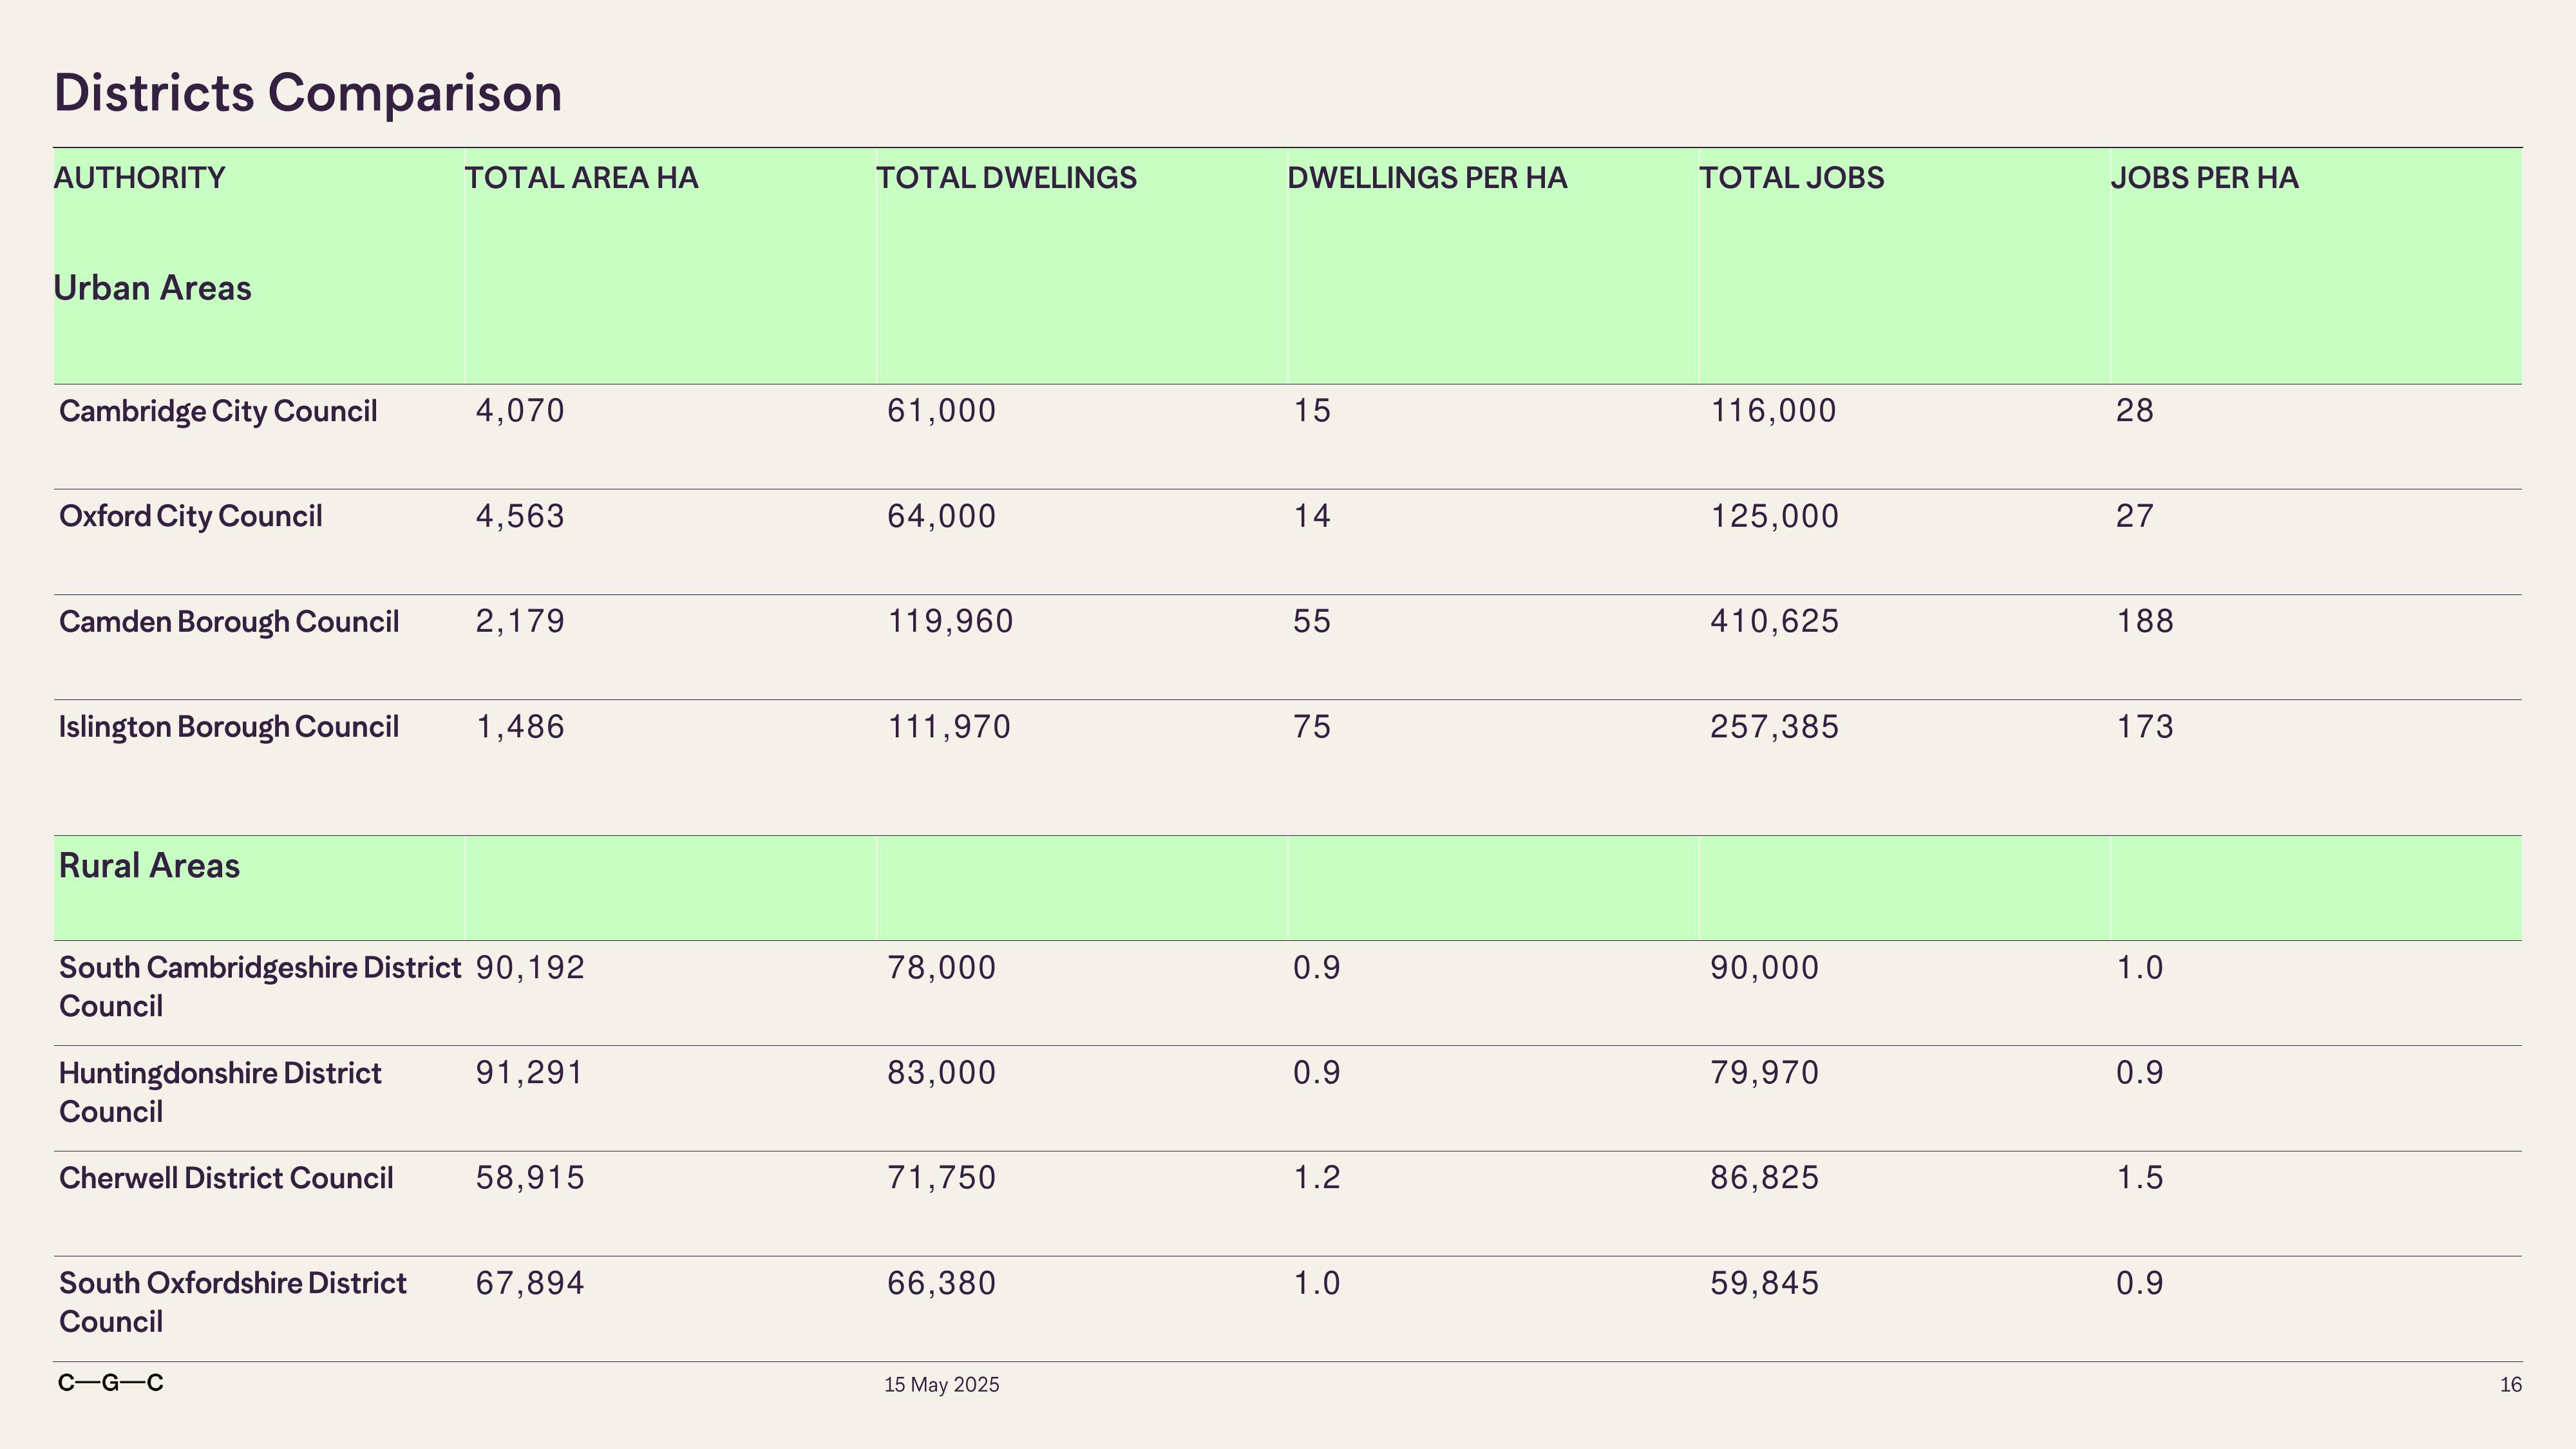Click Cherwell total jobs value 86,825
The image size is (2576, 1449).
[x=1765, y=1178]
